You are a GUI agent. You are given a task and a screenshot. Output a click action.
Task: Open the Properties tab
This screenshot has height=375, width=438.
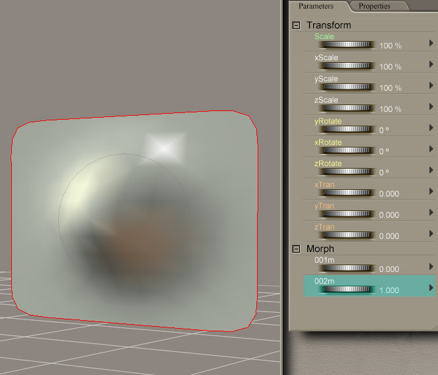click(x=375, y=6)
